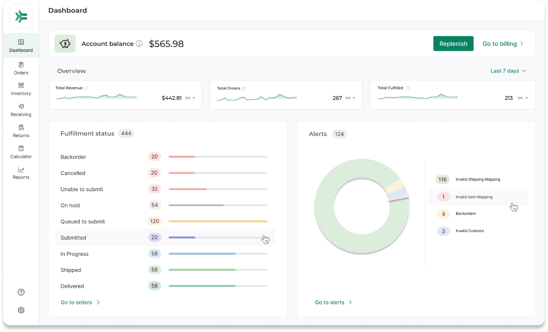548x332 pixels.
Task: Open the Orders sidebar icon
Action: [21, 65]
